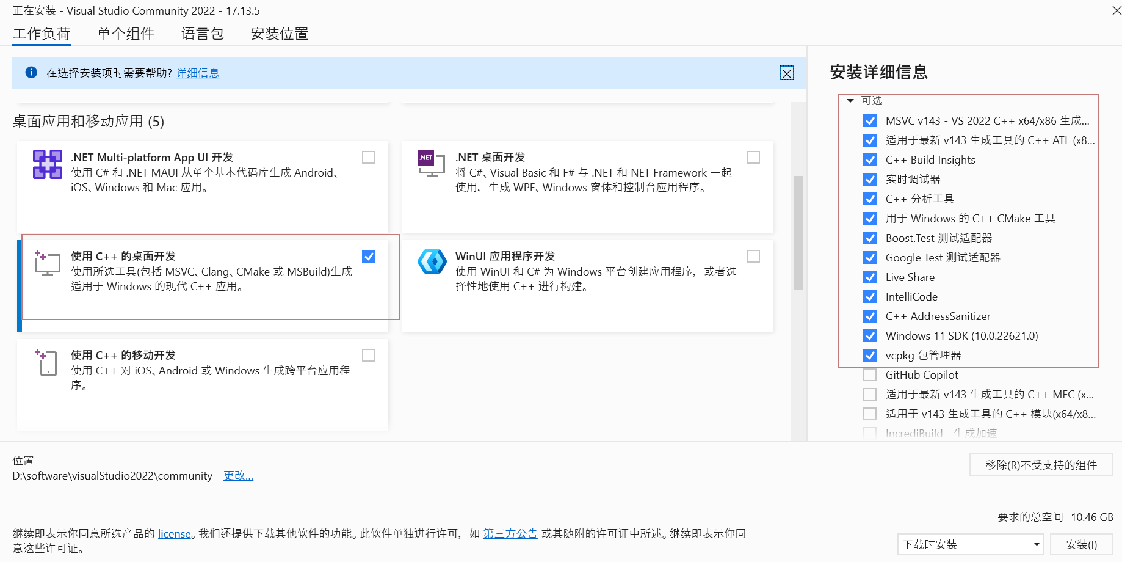Switch to the 安装位置 tab
Image resolution: width=1122 pixels, height=562 pixels.
(280, 34)
